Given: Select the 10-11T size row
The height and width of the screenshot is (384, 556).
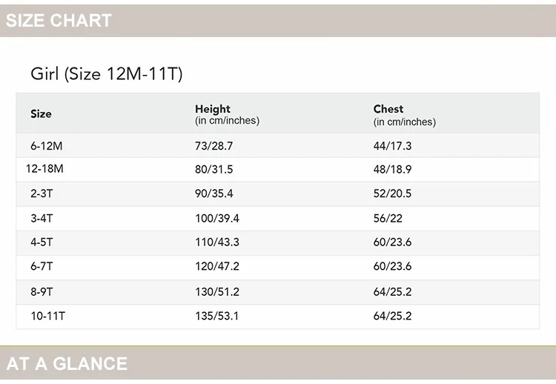Looking at the screenshot, I should [278, 317].
